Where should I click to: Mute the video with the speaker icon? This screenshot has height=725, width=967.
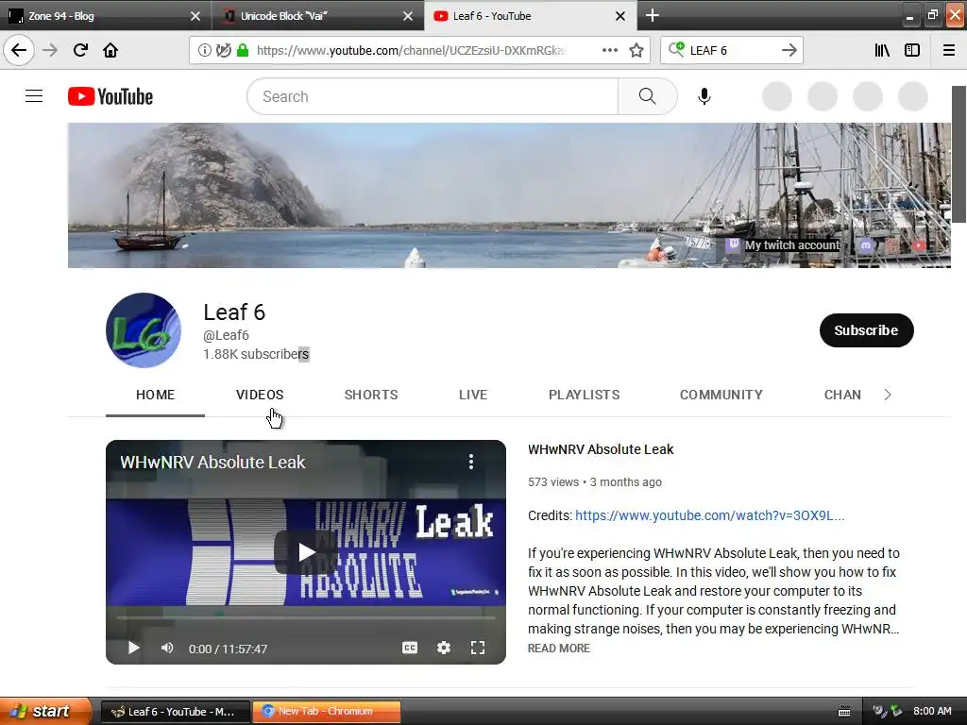[167, 648]
